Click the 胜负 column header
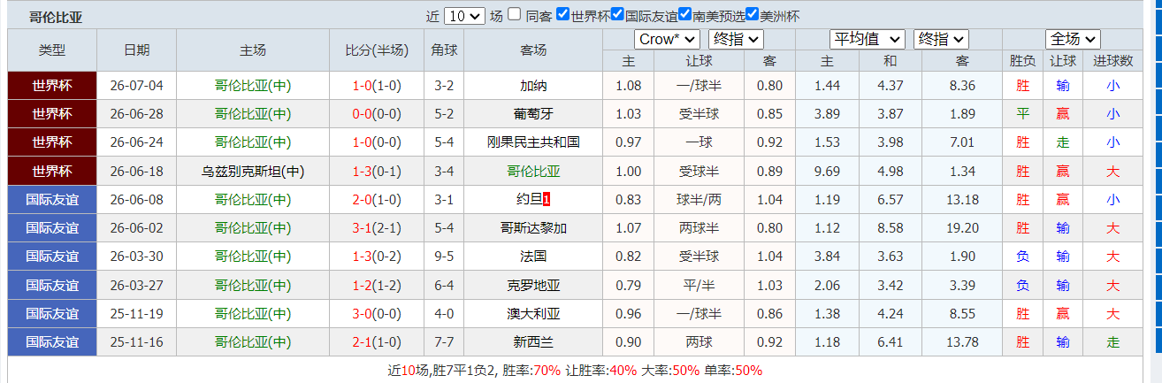Screen dimensions: 1162x383 click(x=1023, y=61)
